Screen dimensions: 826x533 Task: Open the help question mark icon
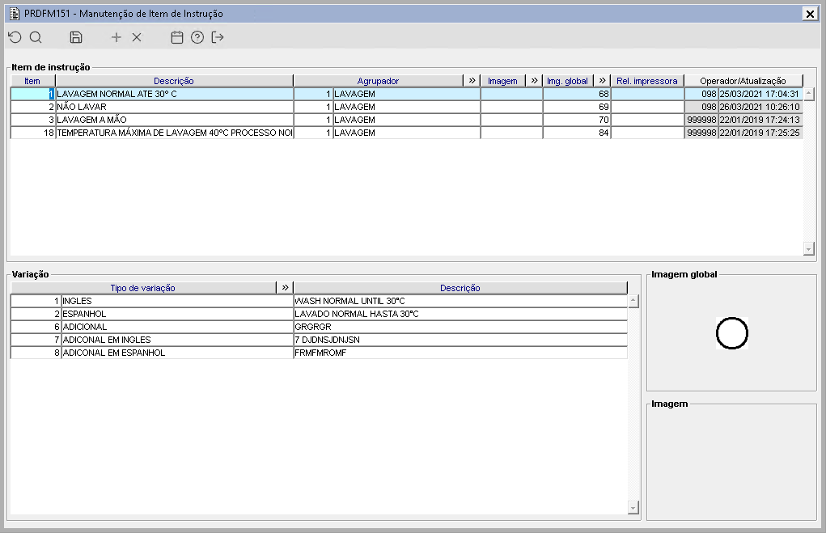(x=197, y=37)
